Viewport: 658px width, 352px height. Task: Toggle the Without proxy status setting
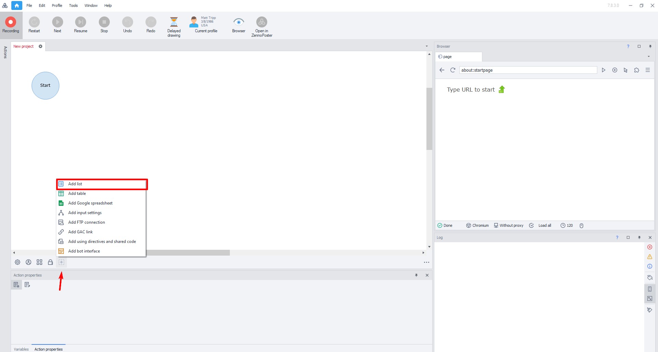click(509, 225)
